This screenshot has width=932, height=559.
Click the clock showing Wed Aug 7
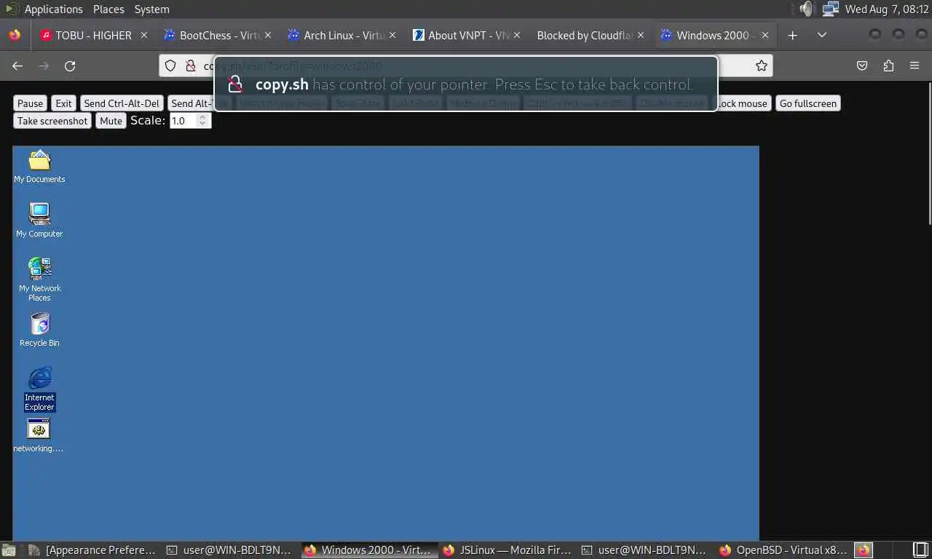pos(887,9)
